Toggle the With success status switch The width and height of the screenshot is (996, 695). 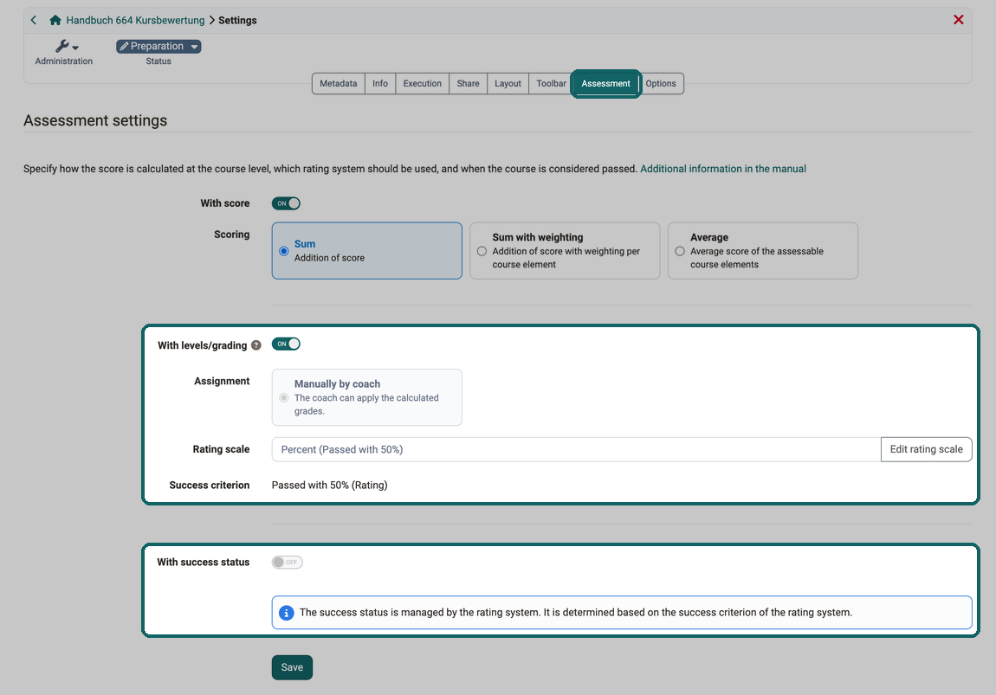click(x=288, y=563)
